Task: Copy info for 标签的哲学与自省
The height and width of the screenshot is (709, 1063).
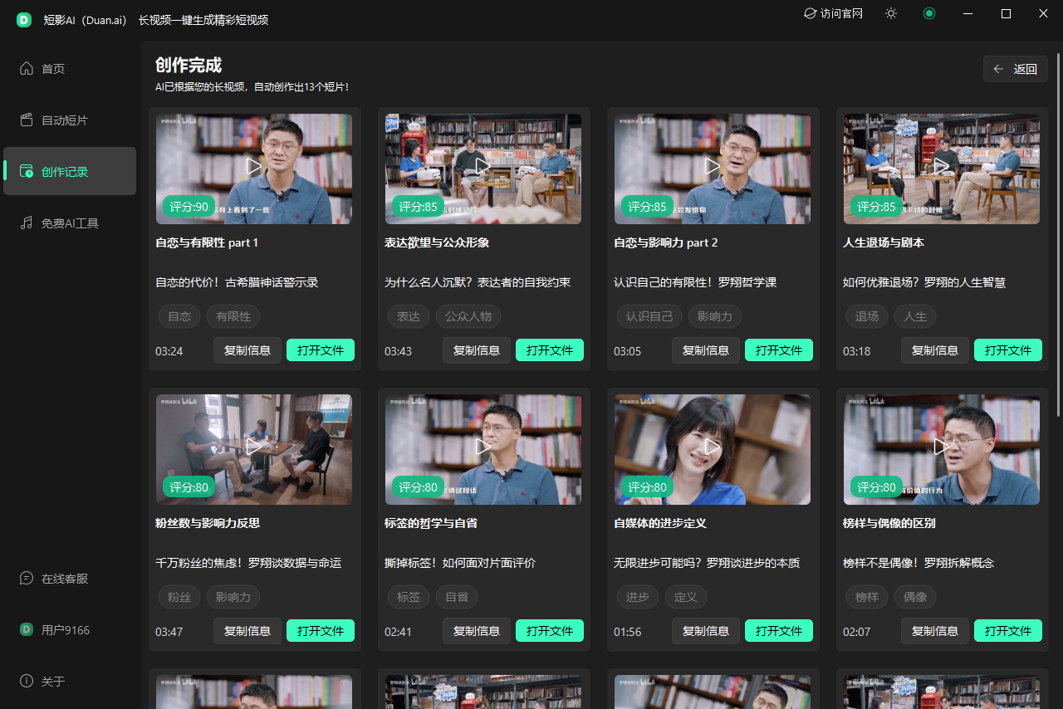Action: (477, 631)
